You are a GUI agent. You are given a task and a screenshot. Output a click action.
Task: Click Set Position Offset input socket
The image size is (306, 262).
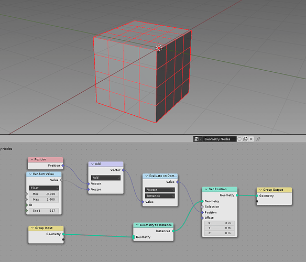click(203, 218)
